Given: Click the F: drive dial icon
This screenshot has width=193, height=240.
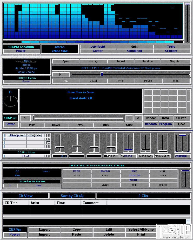Looking at the screenshot, I should pos(11,101).
